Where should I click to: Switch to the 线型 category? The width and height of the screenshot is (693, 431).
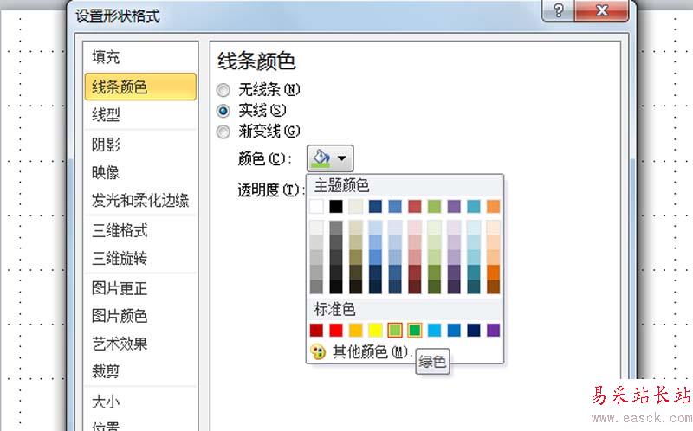coord(140,115)
